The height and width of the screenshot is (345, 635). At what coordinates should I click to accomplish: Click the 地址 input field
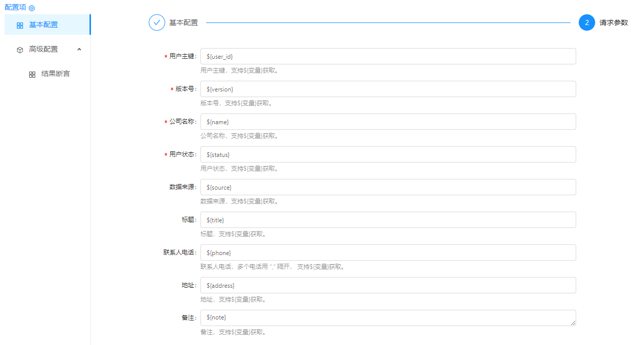(x=388, y=285)
